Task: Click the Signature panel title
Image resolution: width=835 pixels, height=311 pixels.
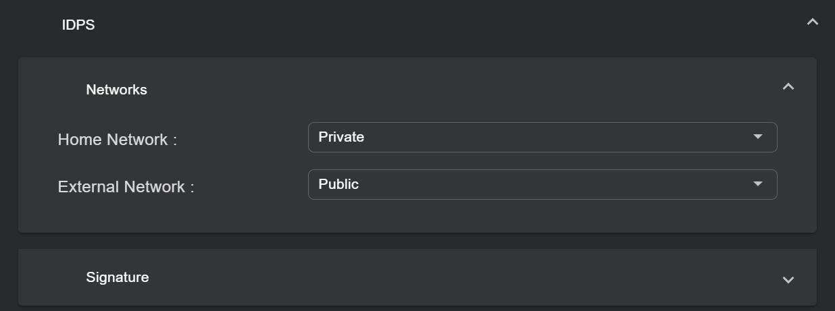Action: 118,277
